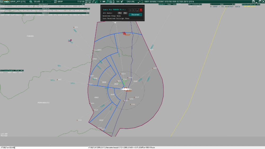265x149 pixels.
Task: Open the primary frequency 120.400 field
Action: click(x=37, y=2)
